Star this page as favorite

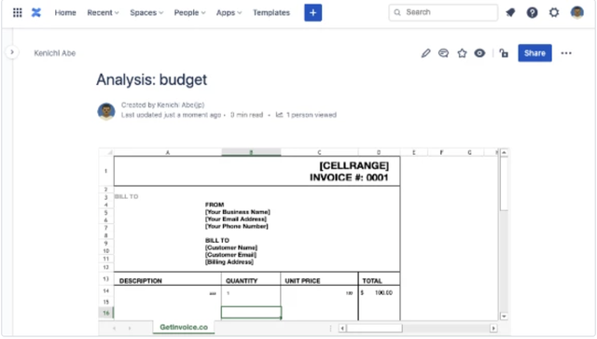[x=462, y=53]
